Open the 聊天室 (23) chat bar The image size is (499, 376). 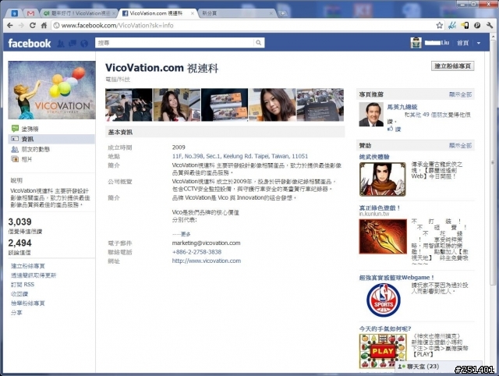[438, 367]
